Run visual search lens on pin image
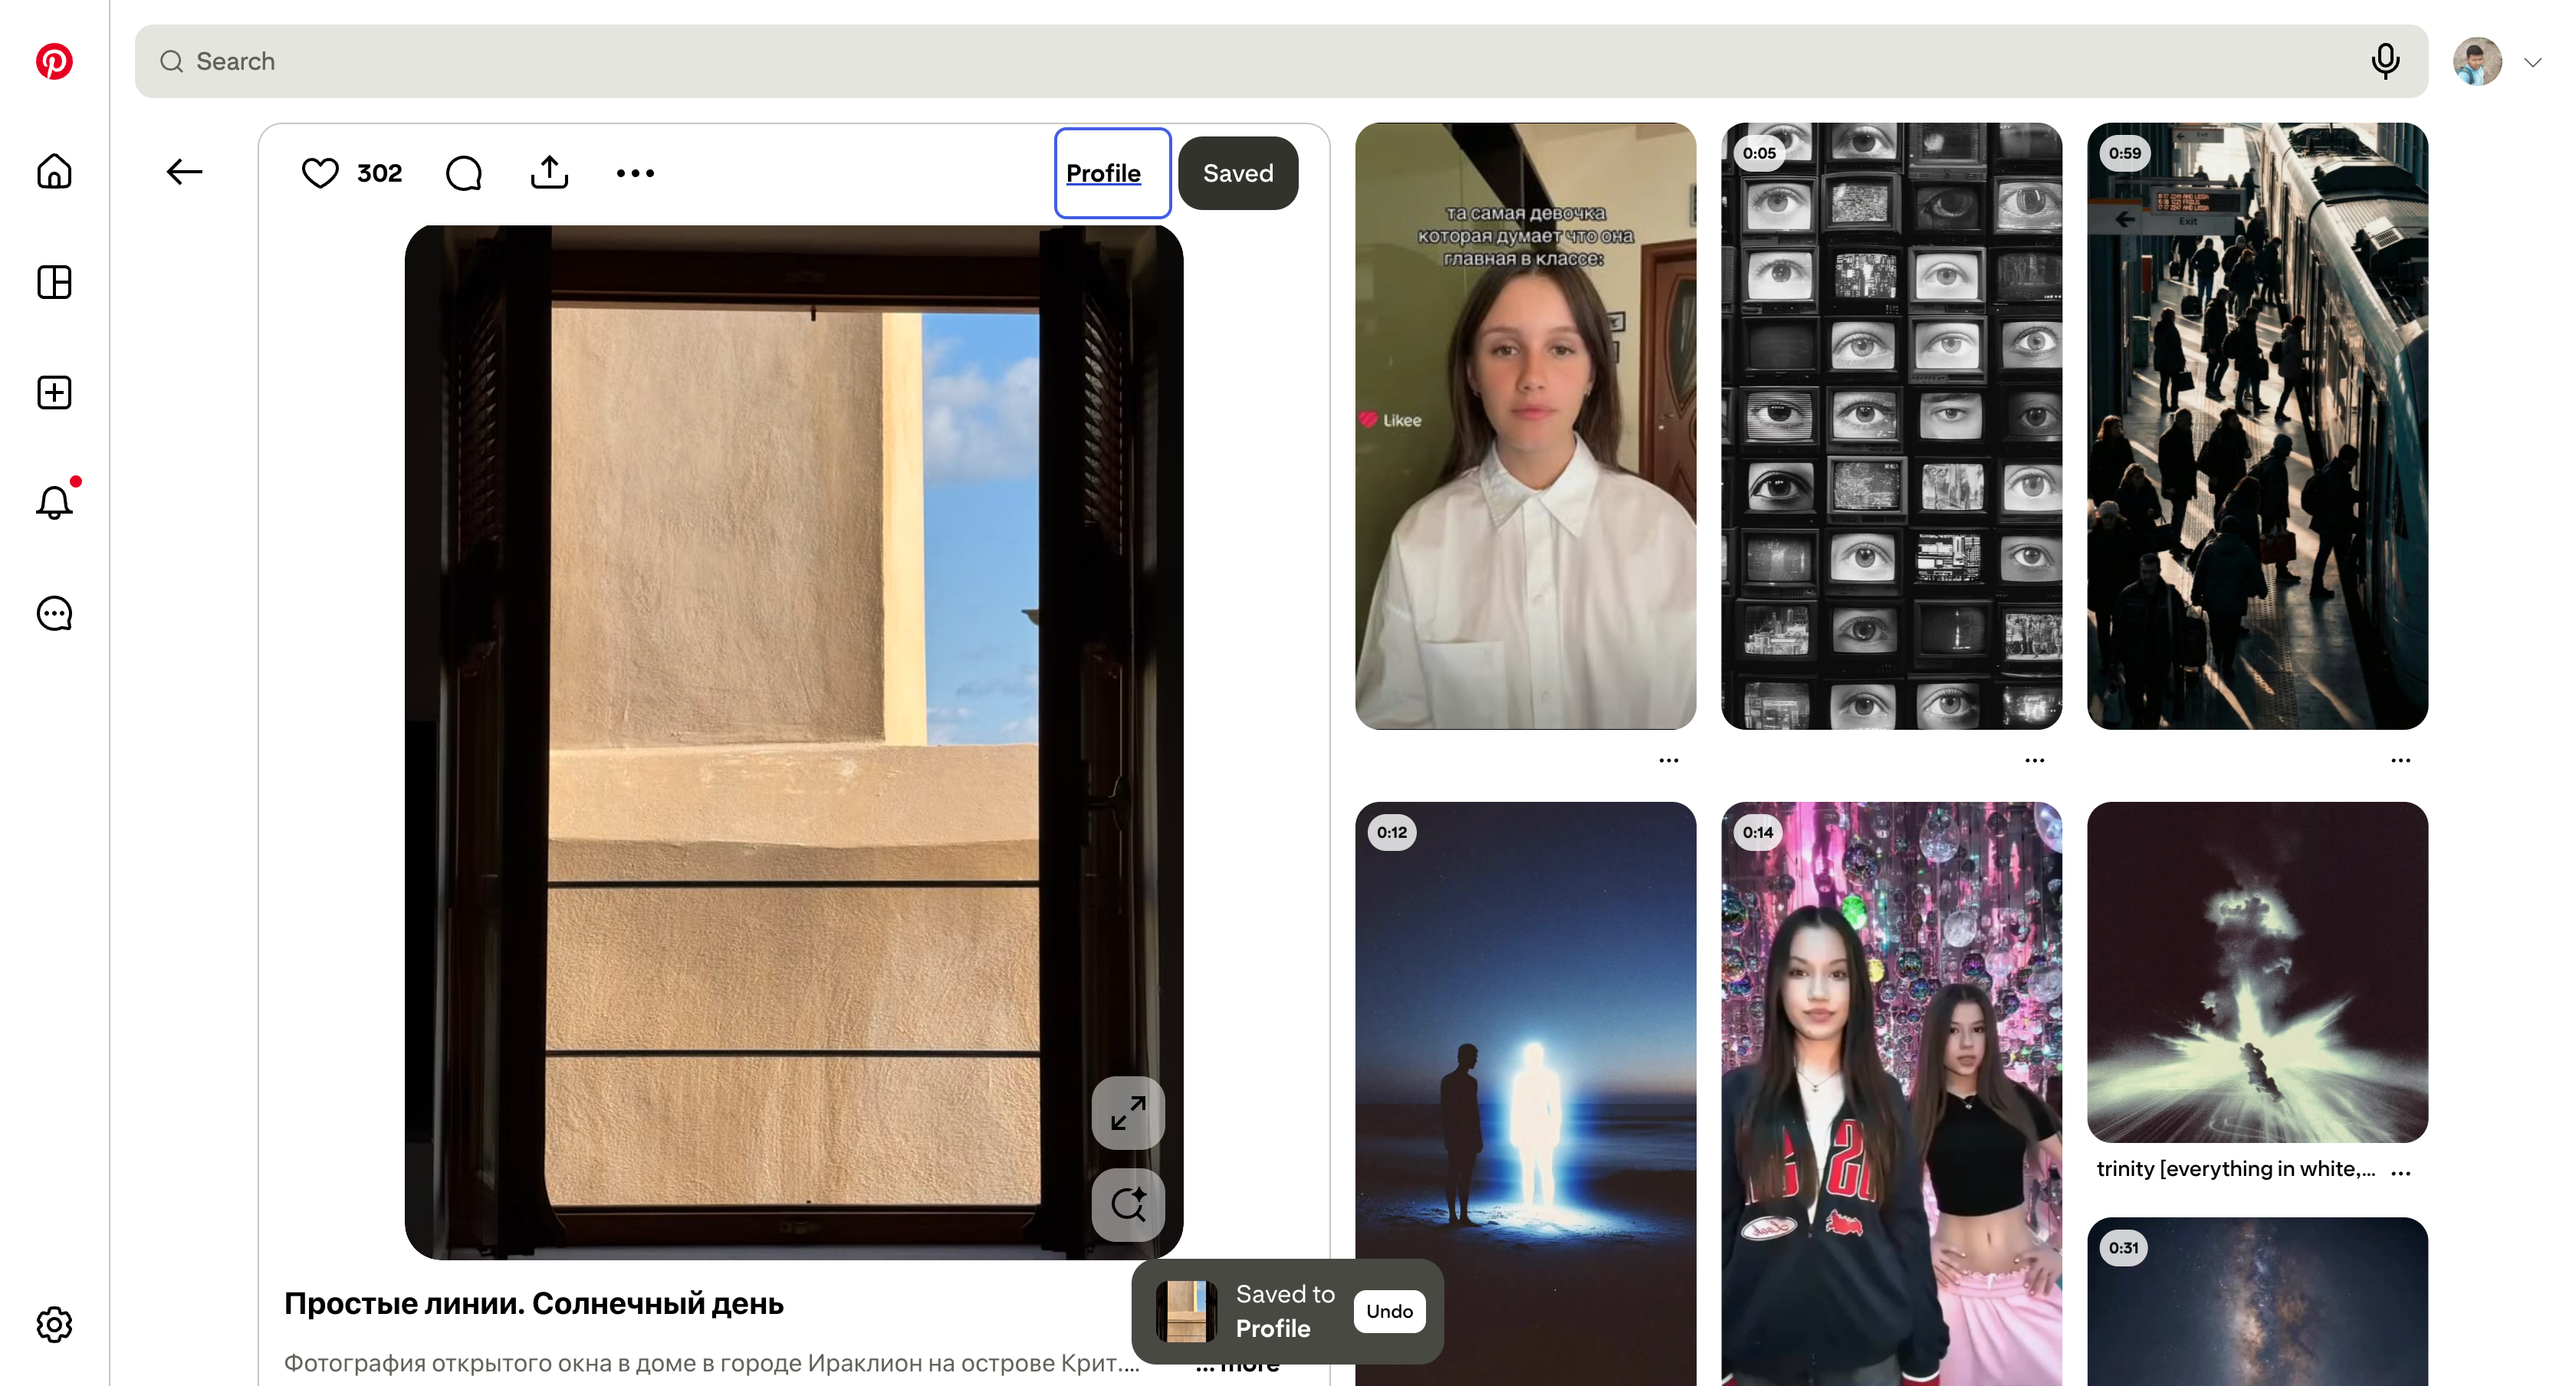The height and width of the screenshot is (1386, 2576). pyautogui.click(x=1128, y=1204)
